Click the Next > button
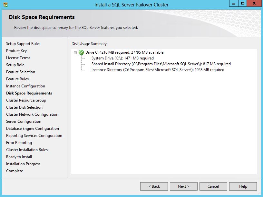The image size is (263, 197). click(183, 186)
